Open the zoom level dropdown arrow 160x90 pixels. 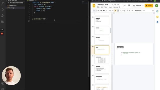[x=112, y=10]
